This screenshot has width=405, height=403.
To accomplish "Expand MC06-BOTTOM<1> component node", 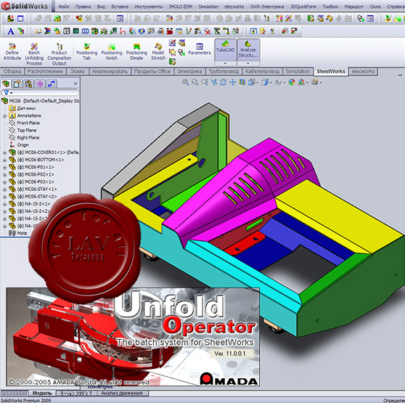I will (x=4, y=160).
